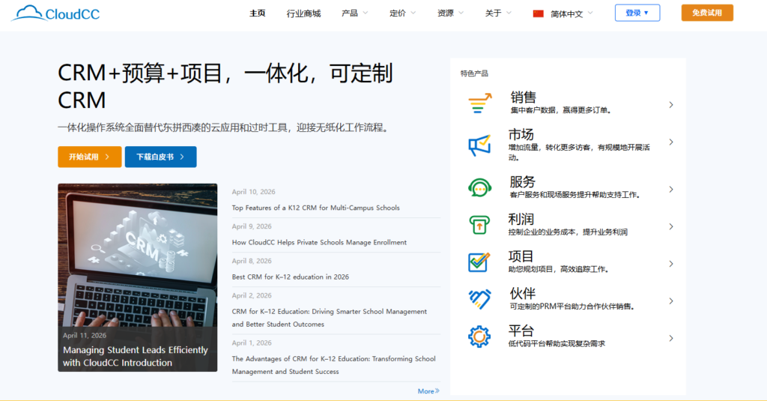Image resolution: width=767 pixels, height=401 pixels.
Task: Click the 销售 product title
Action: coord(523,97)
